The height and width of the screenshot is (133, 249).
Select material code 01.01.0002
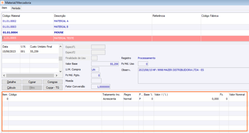click(x=9, y=21)
